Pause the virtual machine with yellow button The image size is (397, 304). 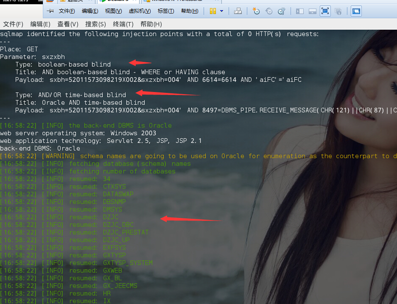[x=213, y=11]
